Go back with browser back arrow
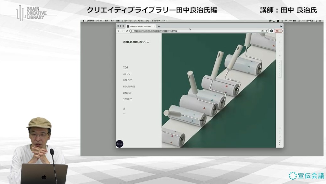This screenshot has height=184, width=326. pyautogui.click(x=119, y=31)
